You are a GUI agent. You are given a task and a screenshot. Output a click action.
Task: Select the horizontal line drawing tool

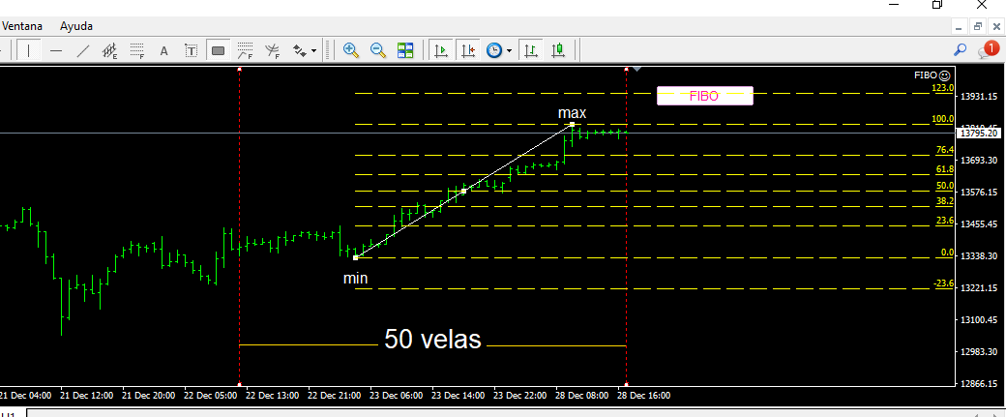pyautogui.click(x=56, y=50)
